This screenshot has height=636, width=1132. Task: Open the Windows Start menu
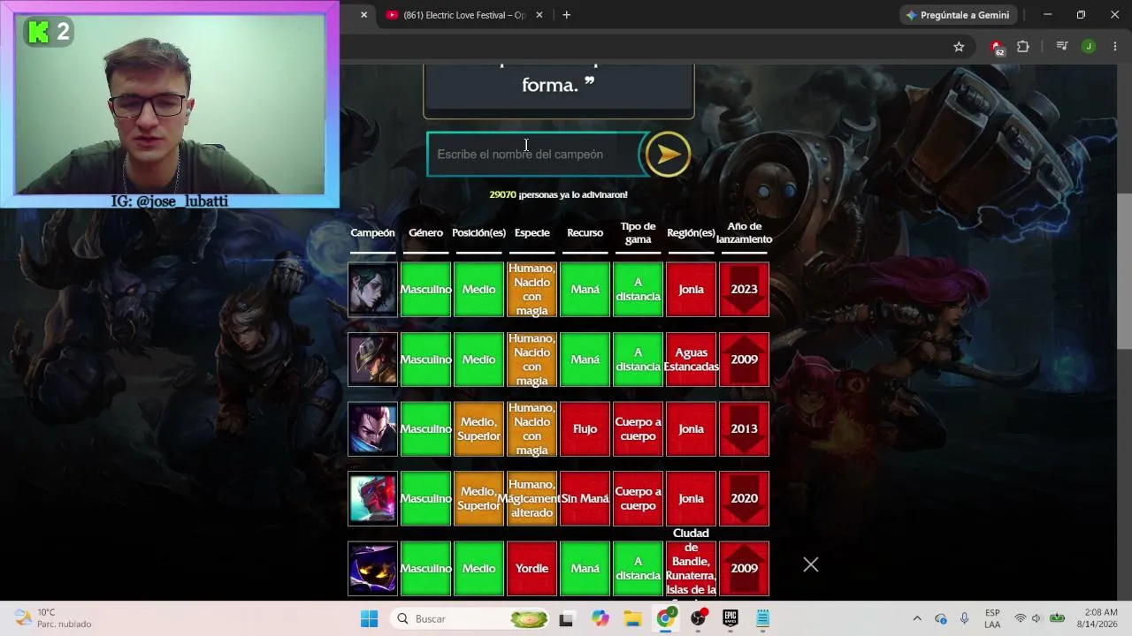pyautogui.click(x=370, y=618)
